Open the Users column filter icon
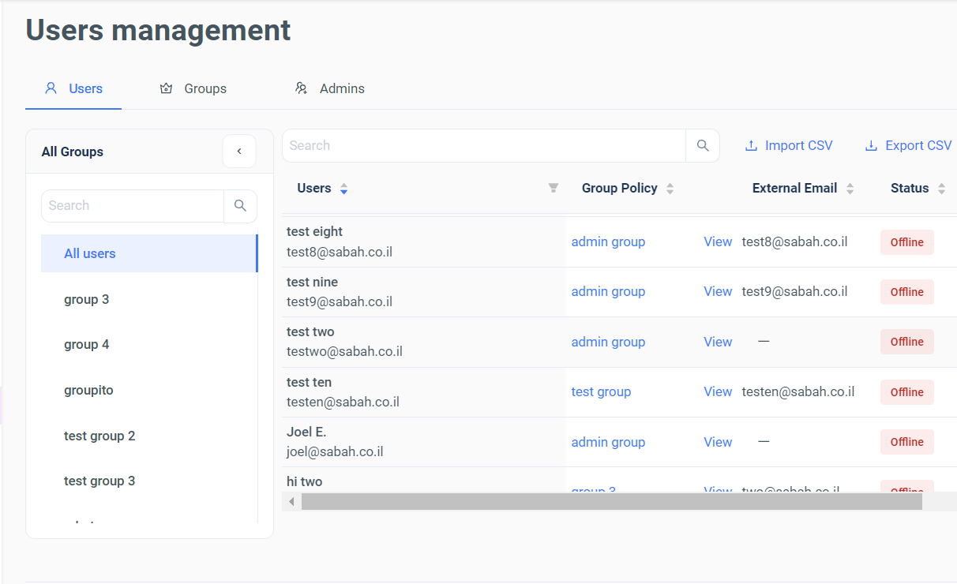 [554, 188]
